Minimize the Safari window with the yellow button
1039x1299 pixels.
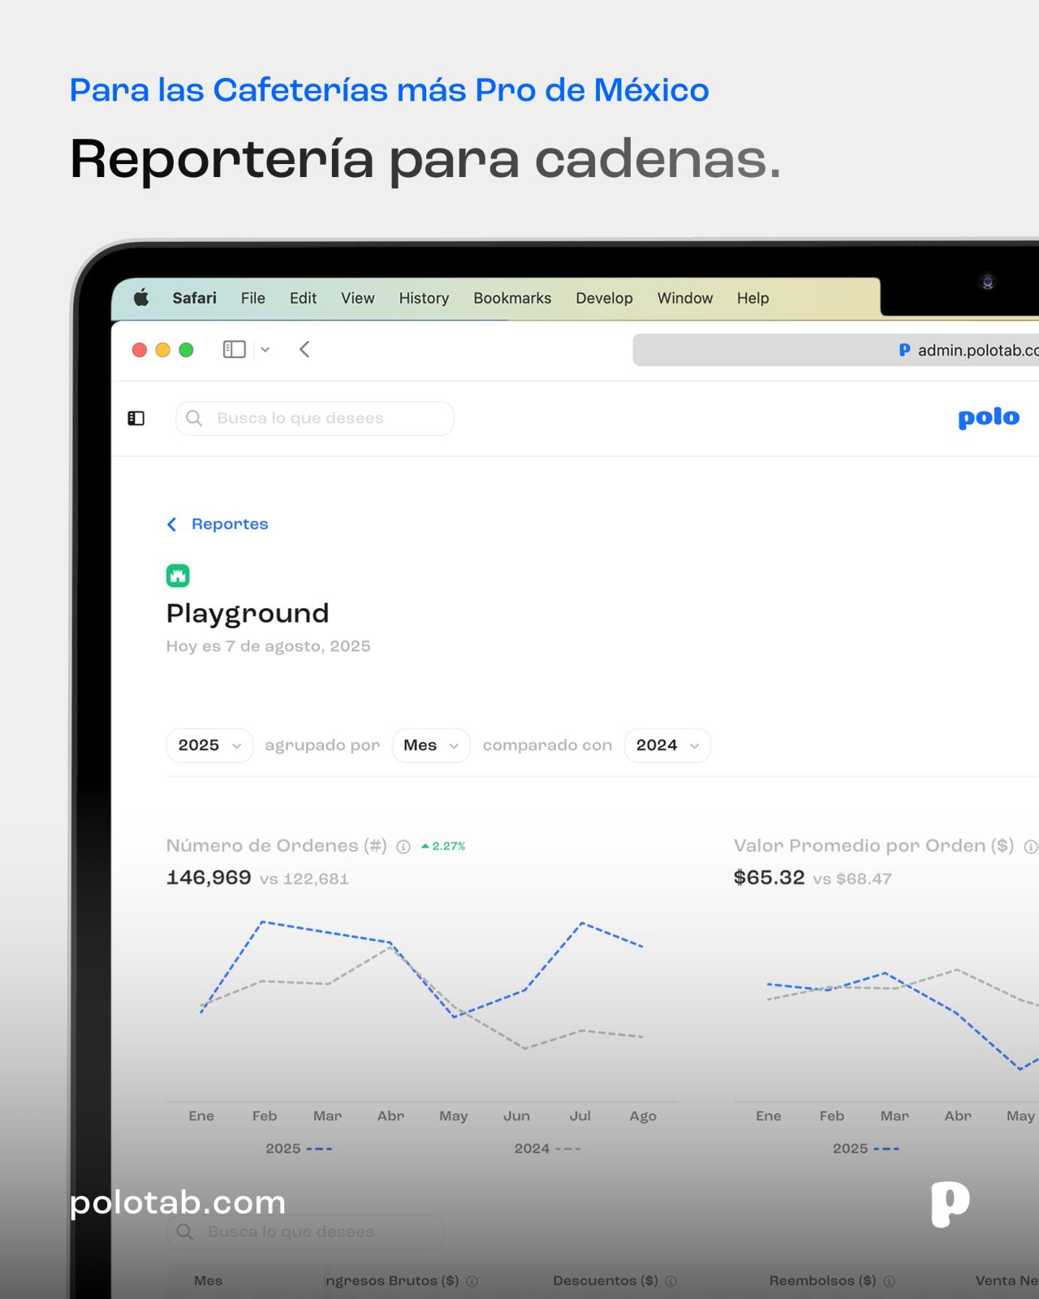162,350
